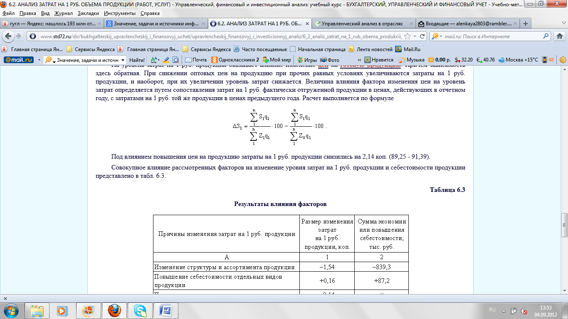This screenshot has height=319, width=568.
Task: Open Windows Explorer from the taskbar
Action: tap(37, 310)
